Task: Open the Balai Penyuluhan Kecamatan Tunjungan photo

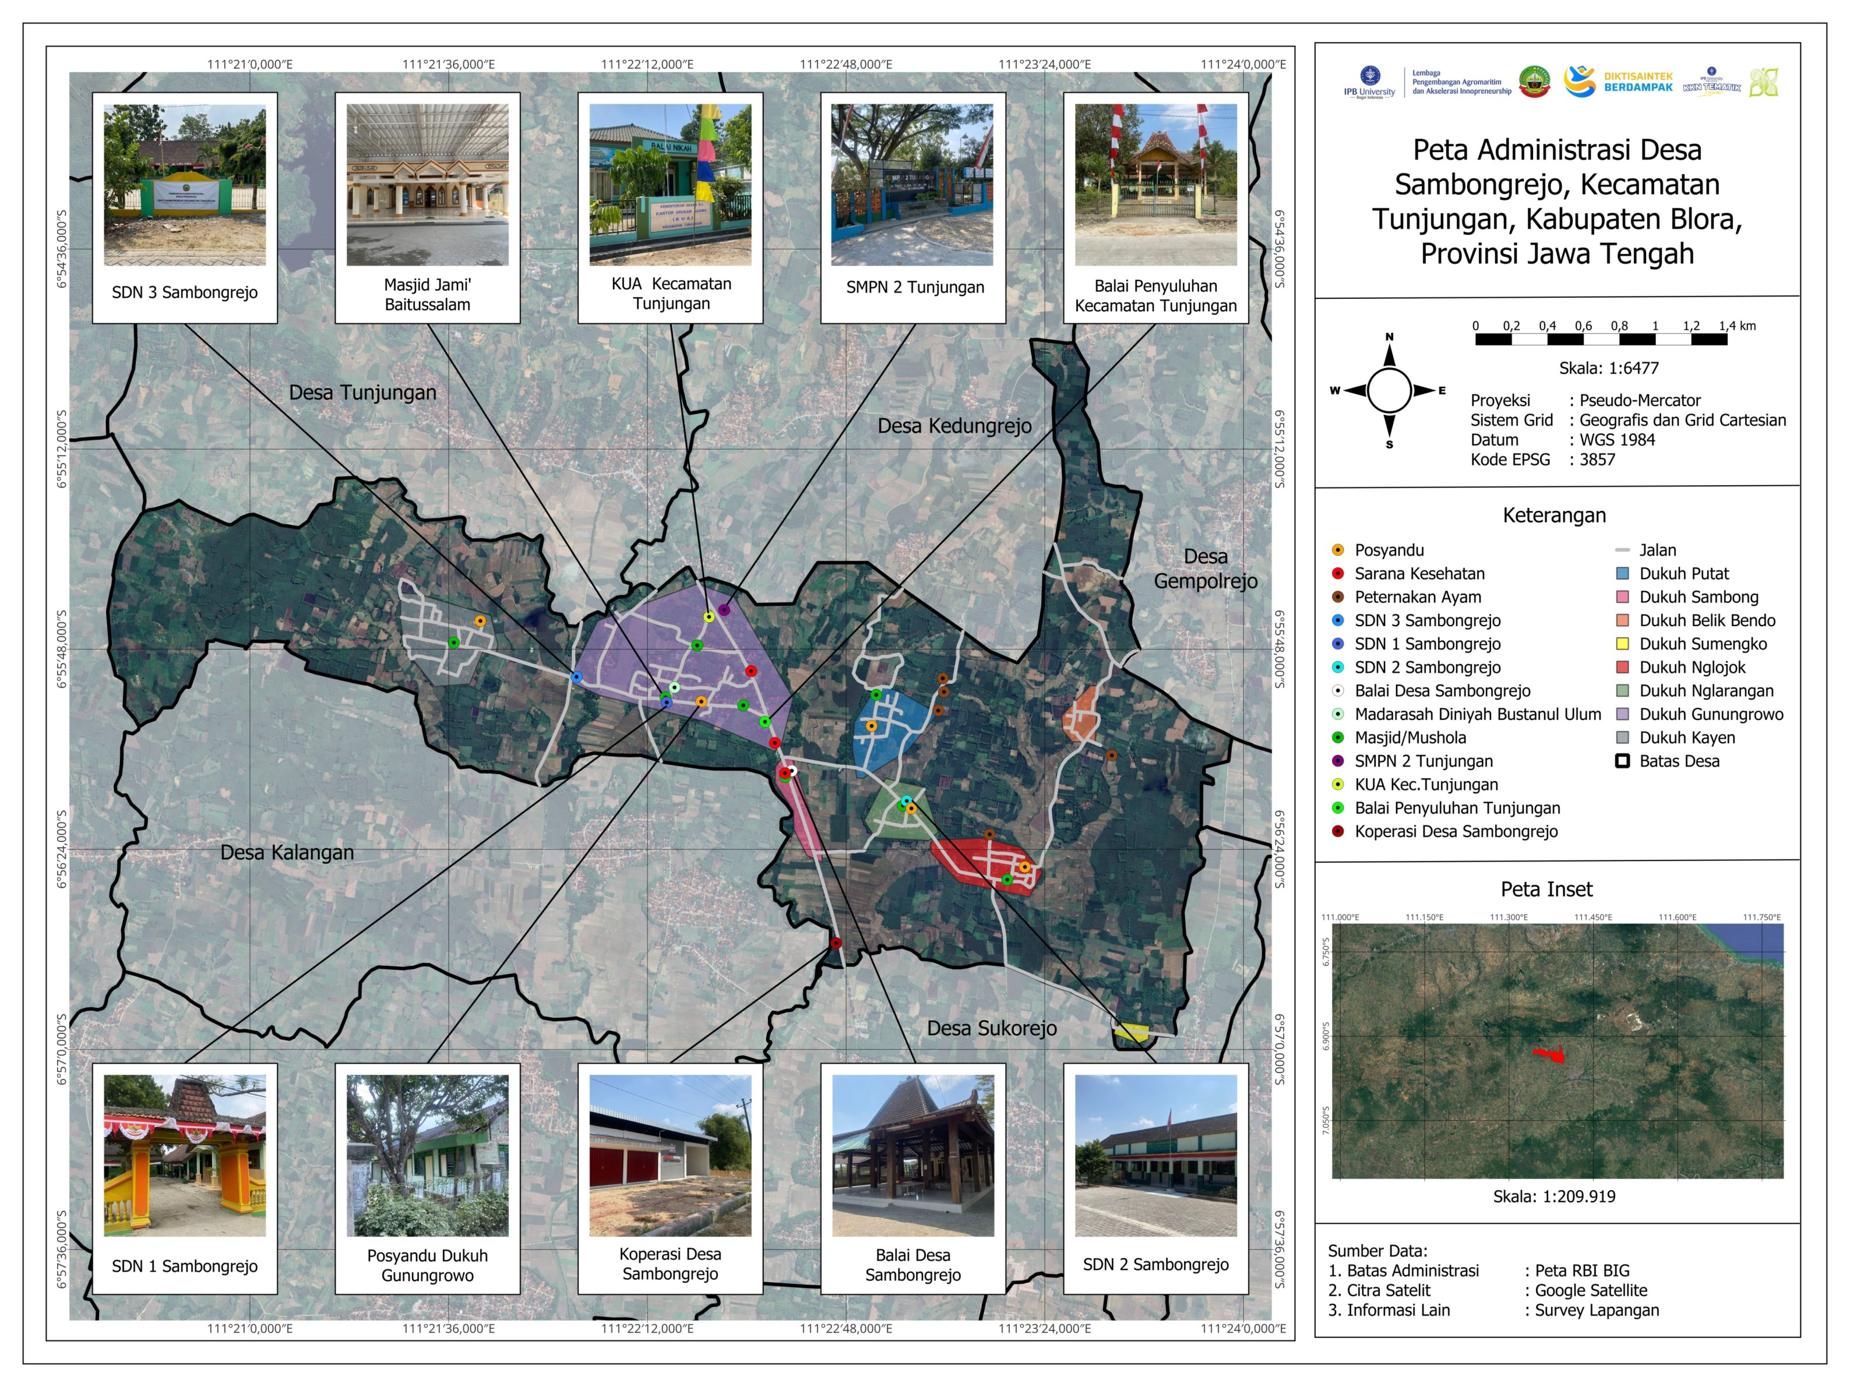Action: tap(1156, 185)
